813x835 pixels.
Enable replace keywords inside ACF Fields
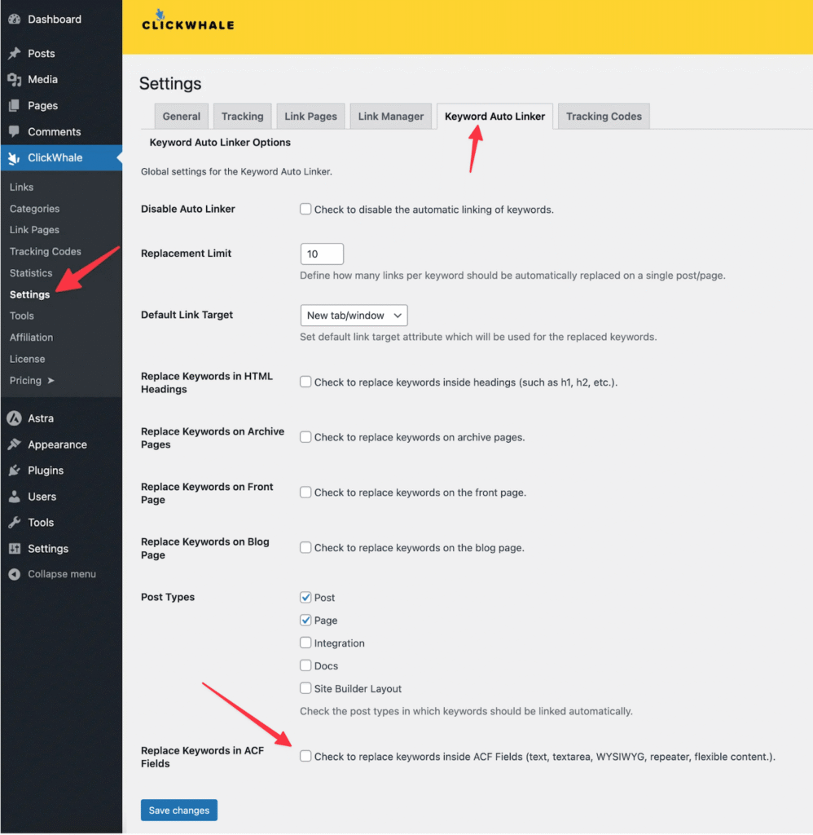point(305,756)
